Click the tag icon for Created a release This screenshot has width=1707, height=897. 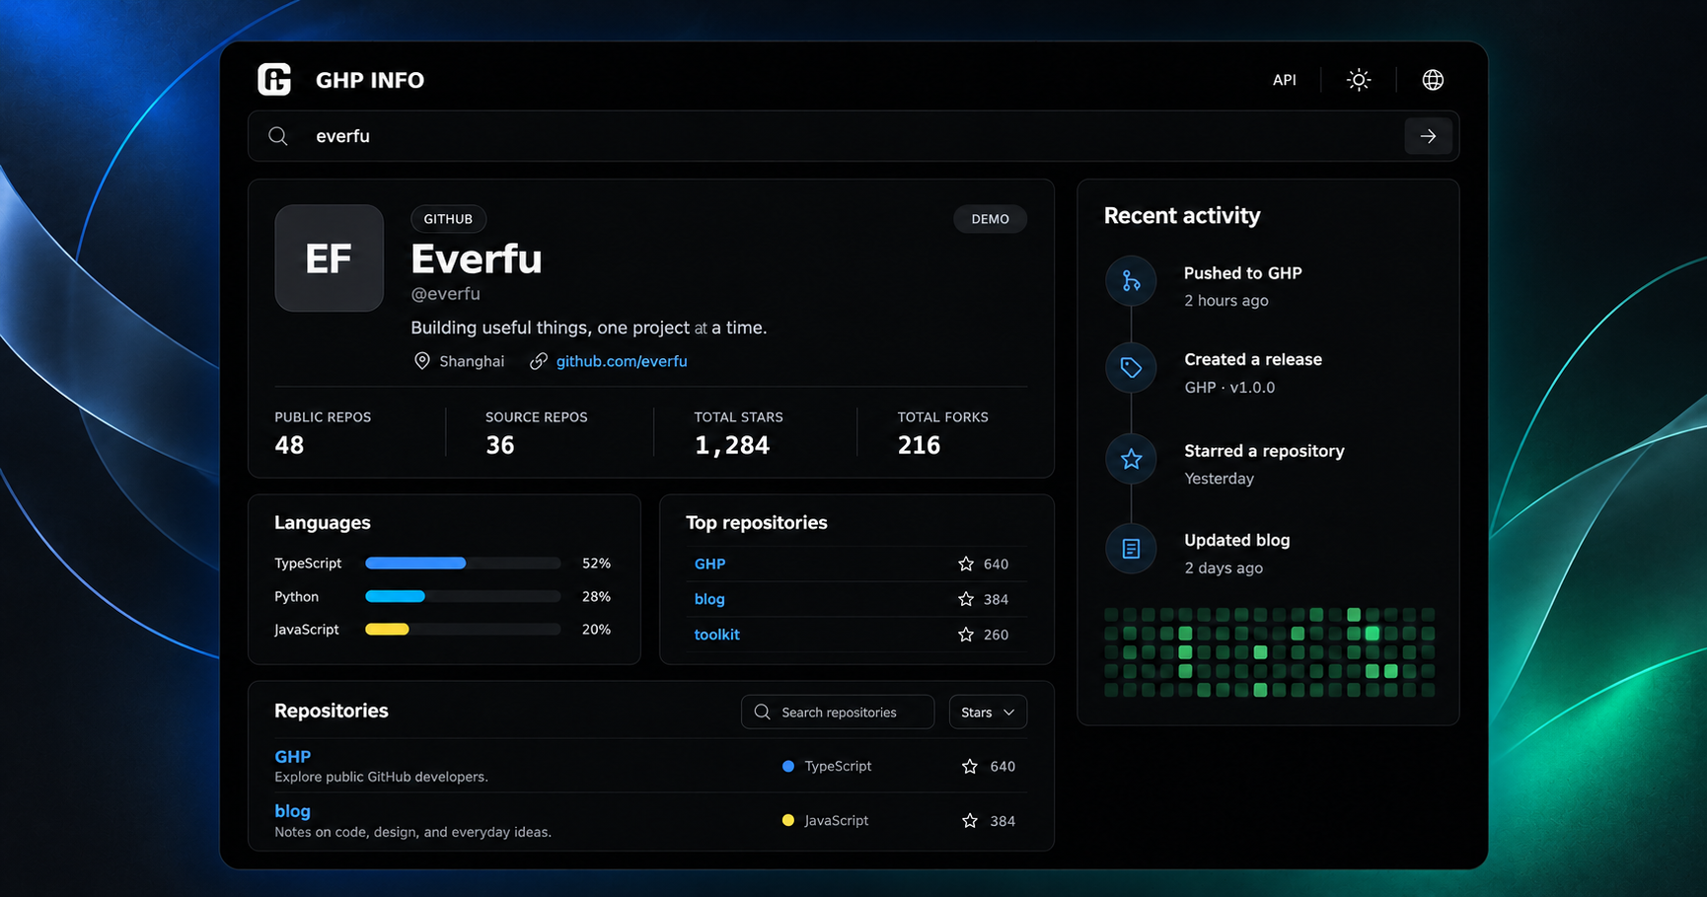coord(1131,368)
